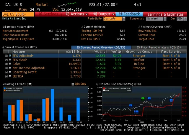The image size is (189, 135).
Task: Click the June blue marker on revision chart
Action: click(131, 106)
